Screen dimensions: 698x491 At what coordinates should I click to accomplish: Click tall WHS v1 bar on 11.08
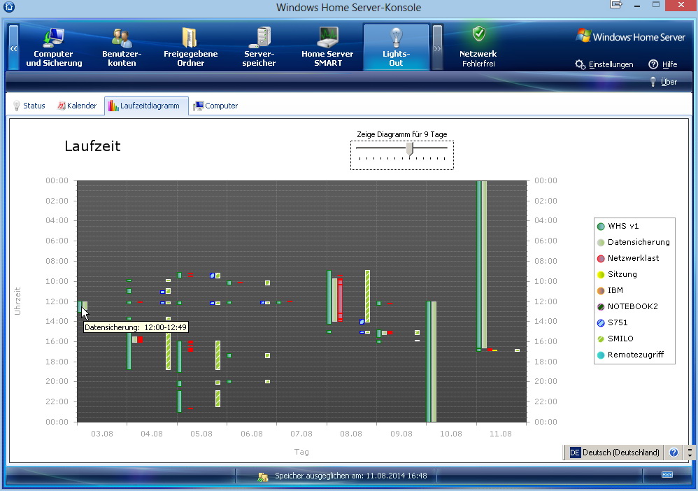pos(479,264)
